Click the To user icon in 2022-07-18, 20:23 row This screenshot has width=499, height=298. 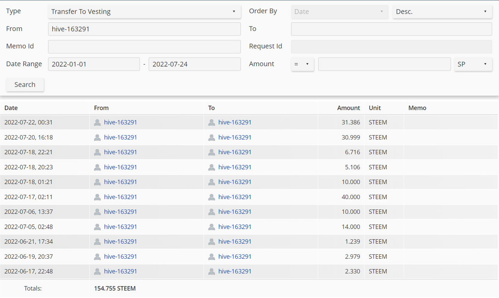tap(212, 167)
